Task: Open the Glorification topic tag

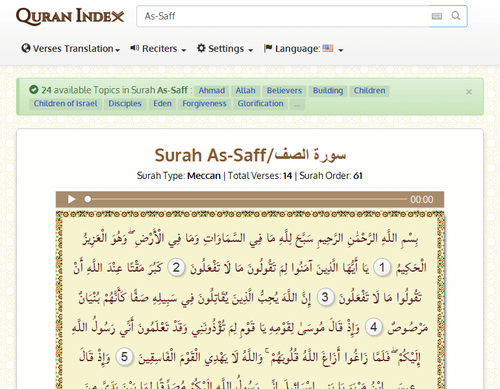Action: pos(260,104)
